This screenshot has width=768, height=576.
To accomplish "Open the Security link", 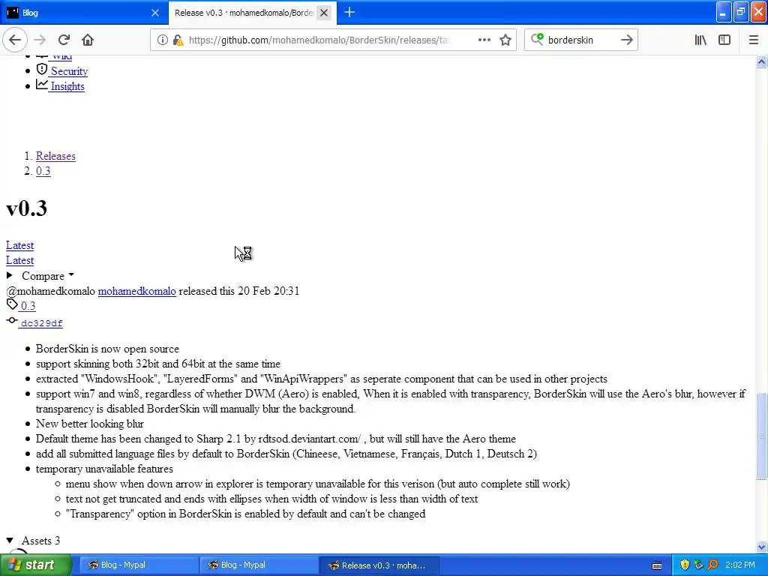I will (69, 71).
